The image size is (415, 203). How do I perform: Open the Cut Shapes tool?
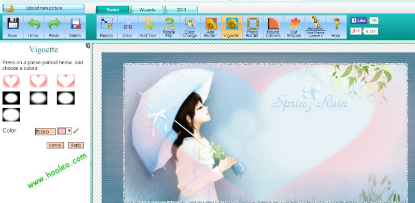click(294, 27)
